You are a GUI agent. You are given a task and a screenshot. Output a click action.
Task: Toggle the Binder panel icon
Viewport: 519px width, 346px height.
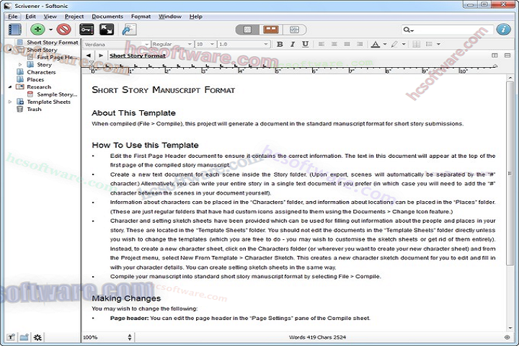[x=14, y=30]
